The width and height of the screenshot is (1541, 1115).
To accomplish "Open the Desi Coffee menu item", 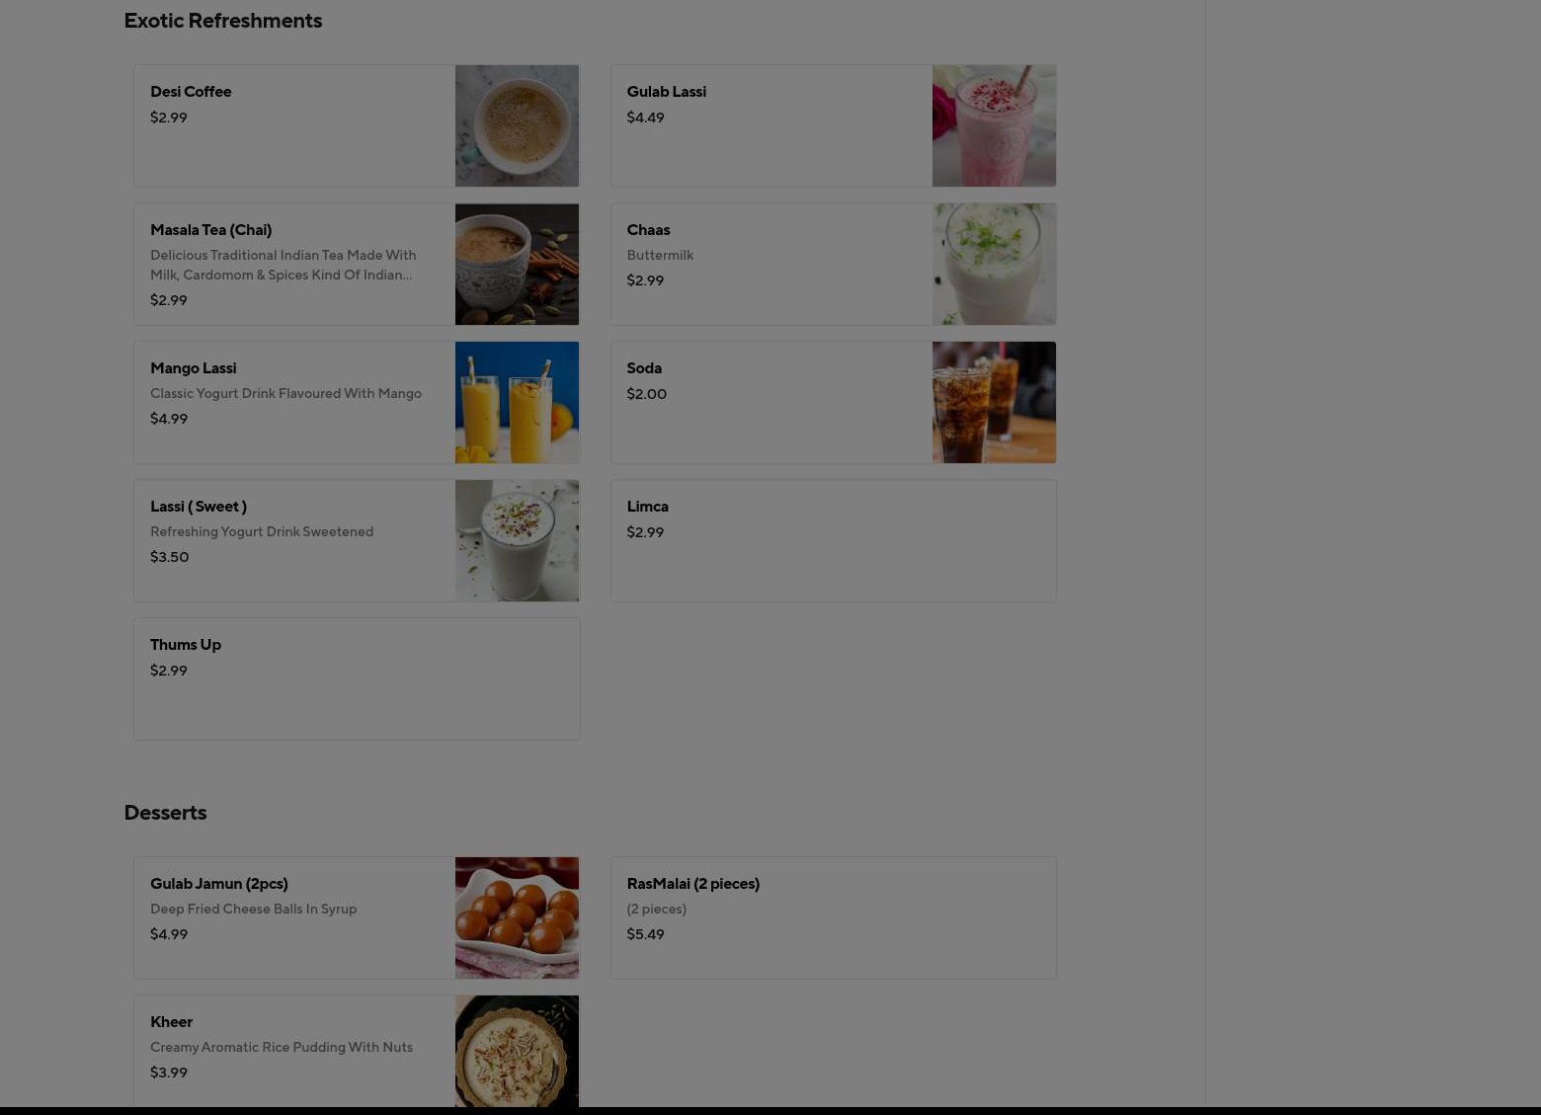I will click(x=357, y=125).
